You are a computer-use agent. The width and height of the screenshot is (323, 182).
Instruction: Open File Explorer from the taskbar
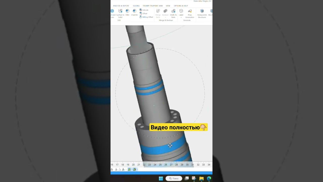click(201, 178)
